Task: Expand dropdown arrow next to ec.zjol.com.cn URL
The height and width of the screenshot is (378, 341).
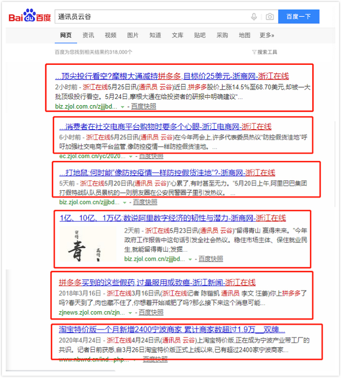Action: pos(131,157)
